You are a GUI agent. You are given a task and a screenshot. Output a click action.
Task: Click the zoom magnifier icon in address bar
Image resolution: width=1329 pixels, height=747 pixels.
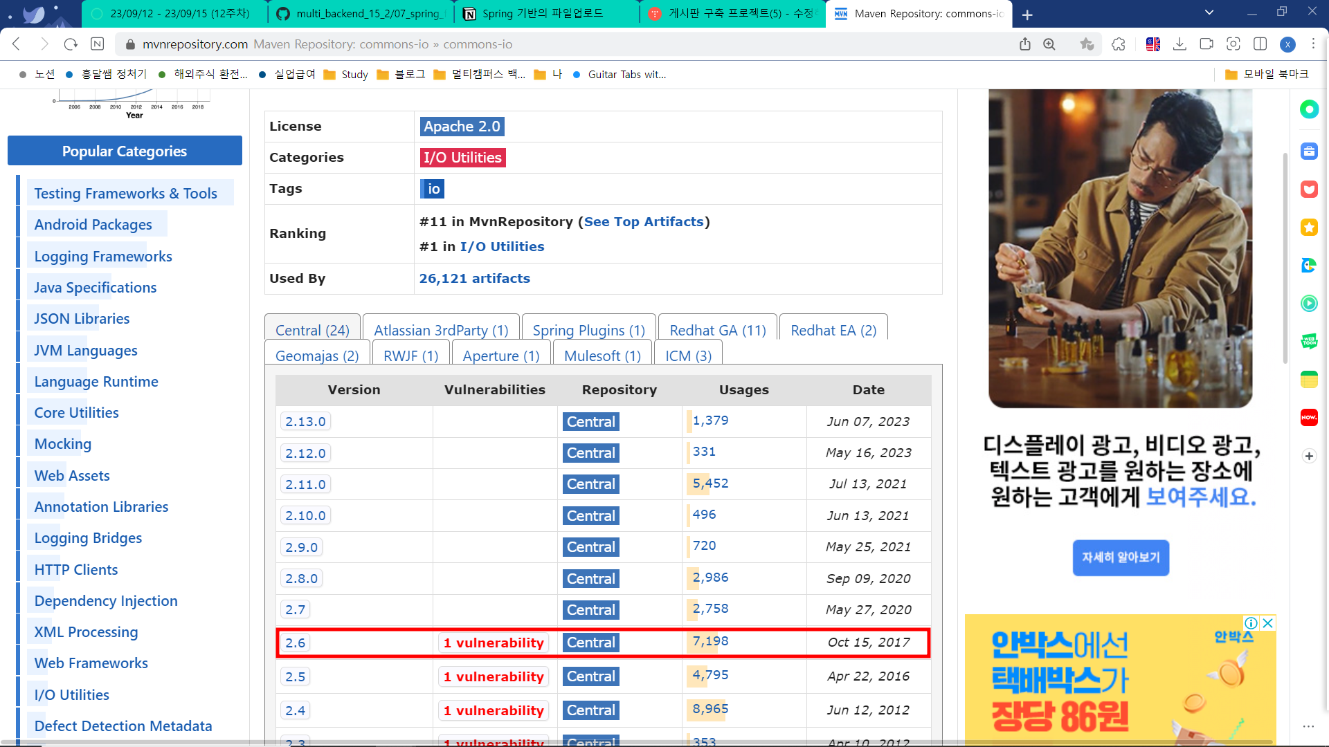click(x=1049, y=44)
